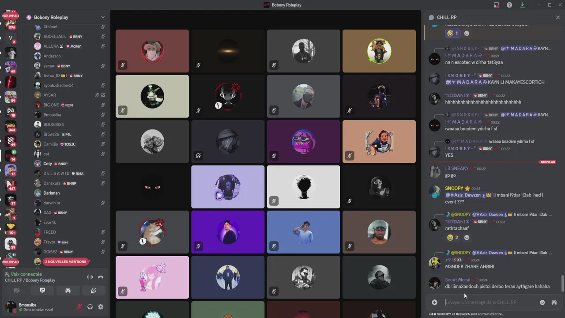
Task: Click @Aziz Dawzen mention in SNOOPY's message
Action: [x=468, y=195]
